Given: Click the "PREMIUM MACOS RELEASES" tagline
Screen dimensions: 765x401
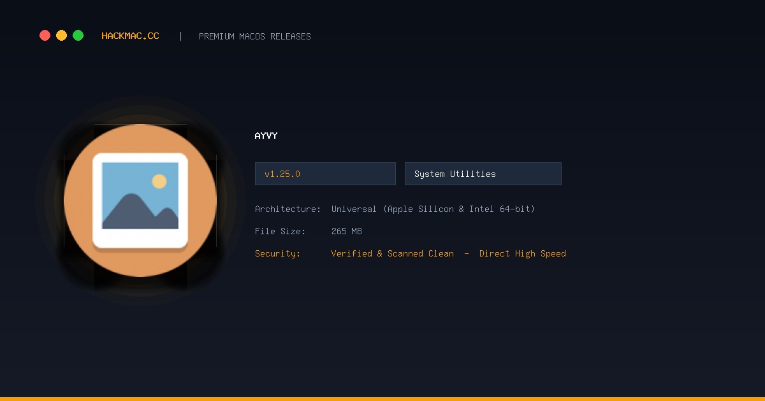Looking at the screenshot, I should tap(255, 36).
